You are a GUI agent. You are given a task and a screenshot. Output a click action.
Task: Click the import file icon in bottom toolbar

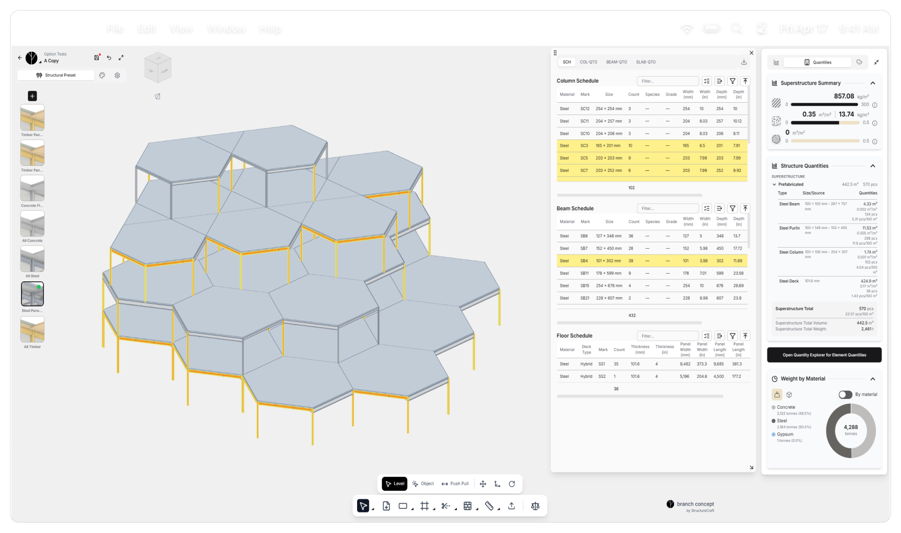(x=386, y=506)
